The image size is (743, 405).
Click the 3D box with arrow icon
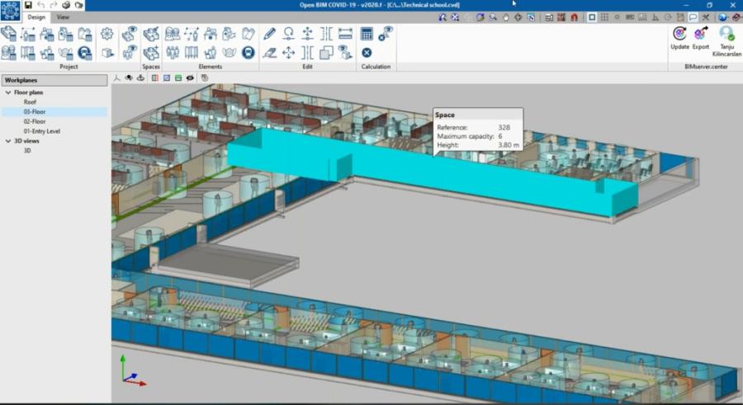coord(107,53)
